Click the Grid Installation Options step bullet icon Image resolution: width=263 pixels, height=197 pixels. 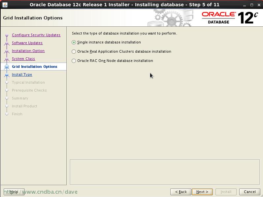[7, 67]
